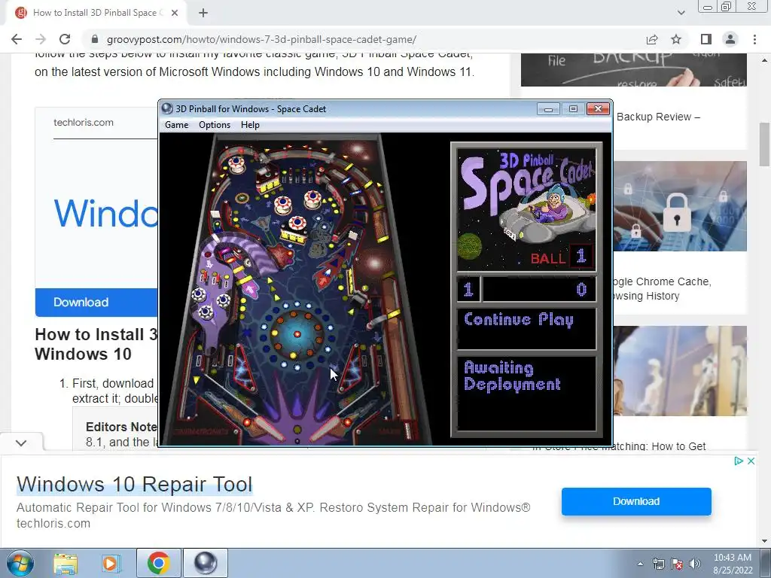Close the 3D Pinball article tab
The height and width of the screenshot is (578, 771).
(175, 14)
